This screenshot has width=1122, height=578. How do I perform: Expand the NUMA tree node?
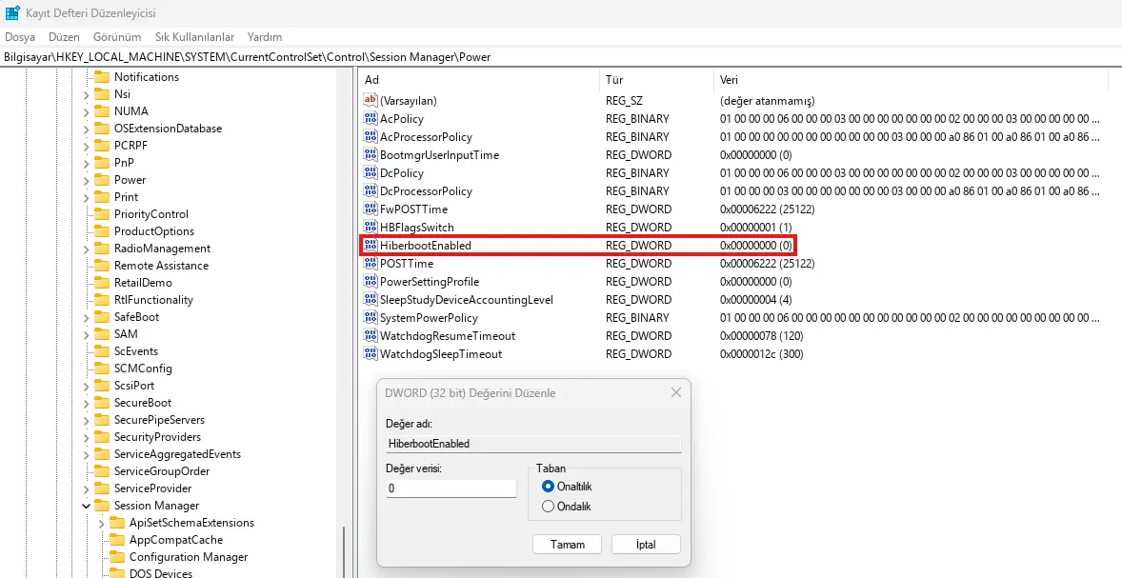coord(86,110)
